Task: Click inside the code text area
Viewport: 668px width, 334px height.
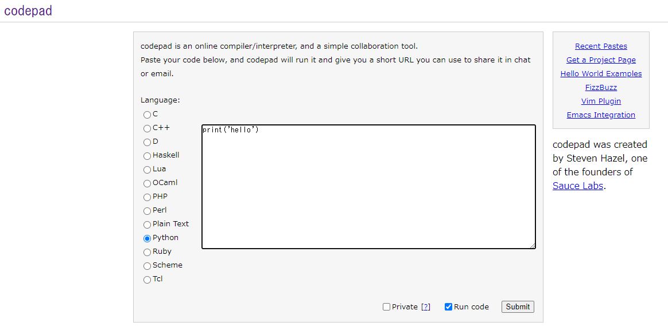Action: pos(368,187)
